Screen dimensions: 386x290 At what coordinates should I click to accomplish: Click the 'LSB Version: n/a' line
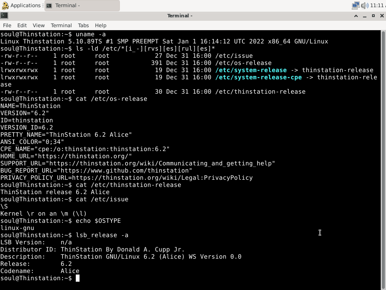tap(36, 242)
